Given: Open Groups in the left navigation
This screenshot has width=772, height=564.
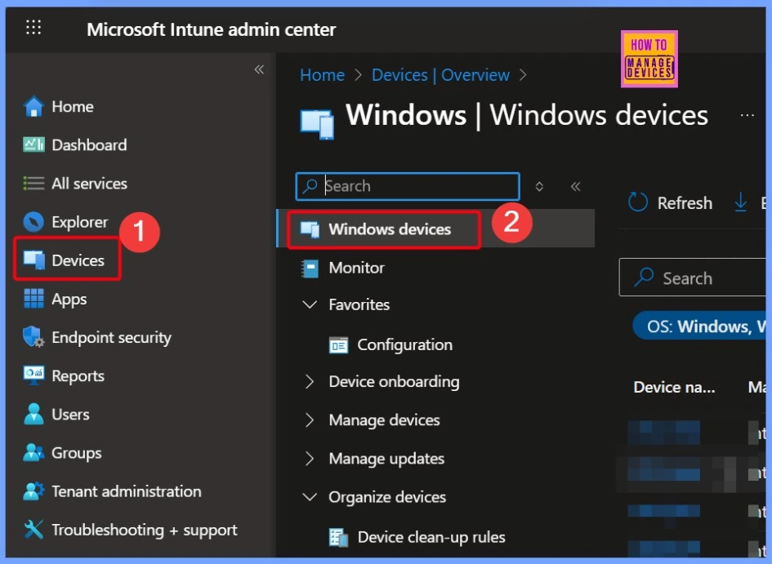Looking at the screenshot, I should tap(76, 453).
